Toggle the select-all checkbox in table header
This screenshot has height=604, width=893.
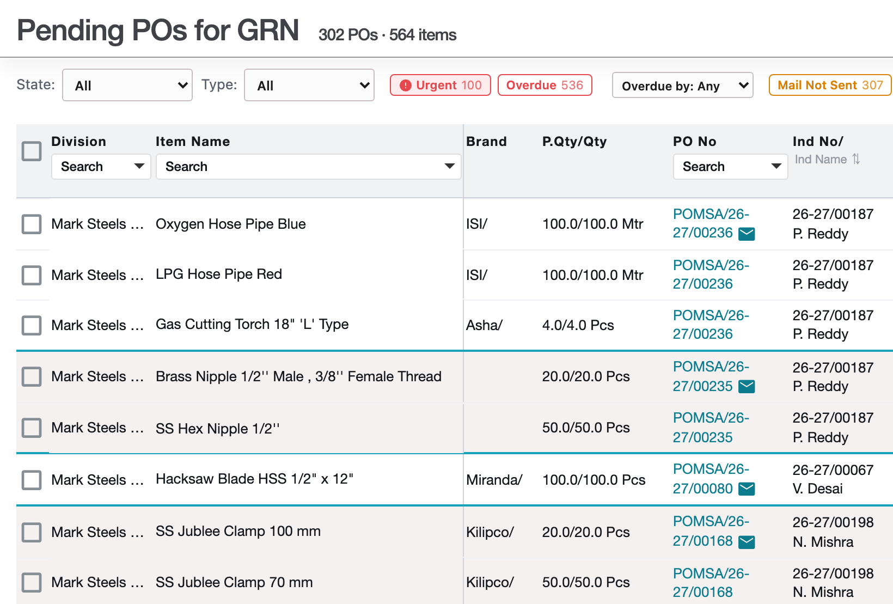(32, 151)
